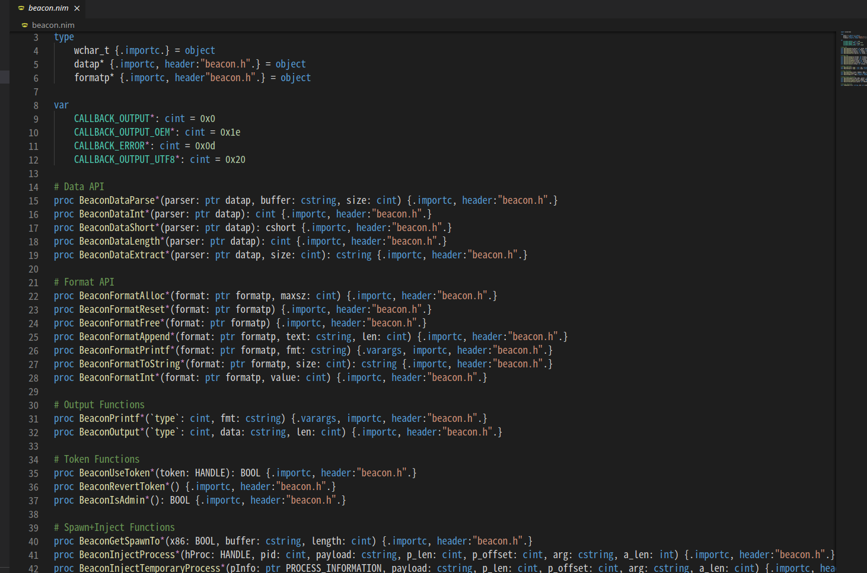This screenshot has width=867, height=573.
Task: Click line number 30 in the gutter
Action: tap(33, 405)
